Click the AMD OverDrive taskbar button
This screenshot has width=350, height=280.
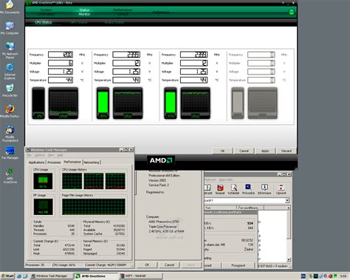click(x=96, y=276)
